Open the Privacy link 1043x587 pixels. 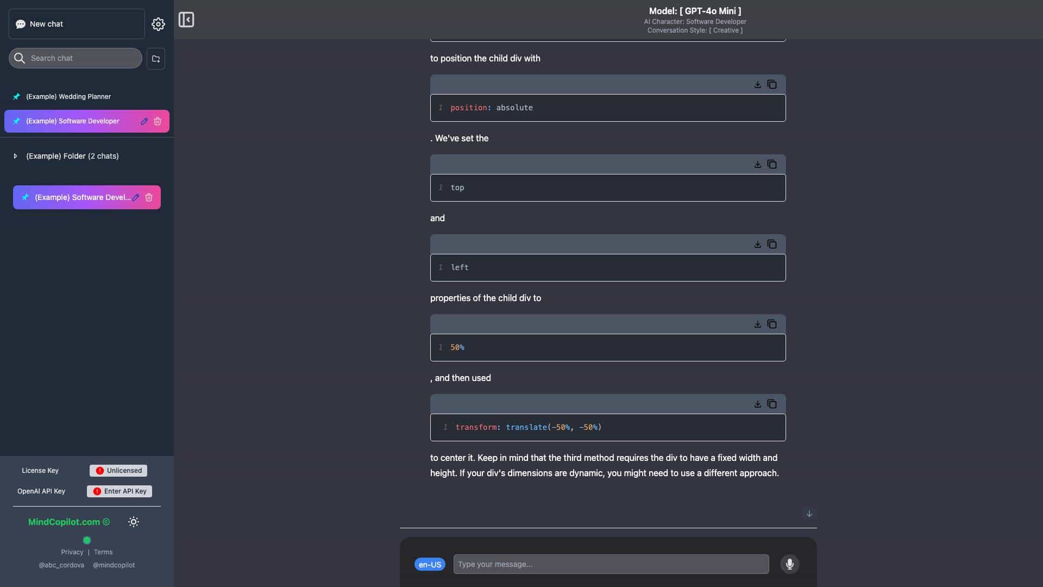click(x=72, y=552)
